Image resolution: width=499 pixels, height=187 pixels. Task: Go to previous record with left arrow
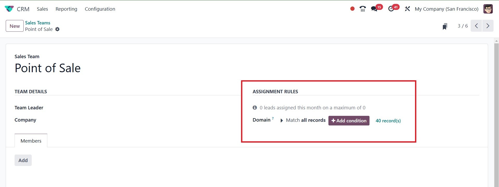pos(476,26)
